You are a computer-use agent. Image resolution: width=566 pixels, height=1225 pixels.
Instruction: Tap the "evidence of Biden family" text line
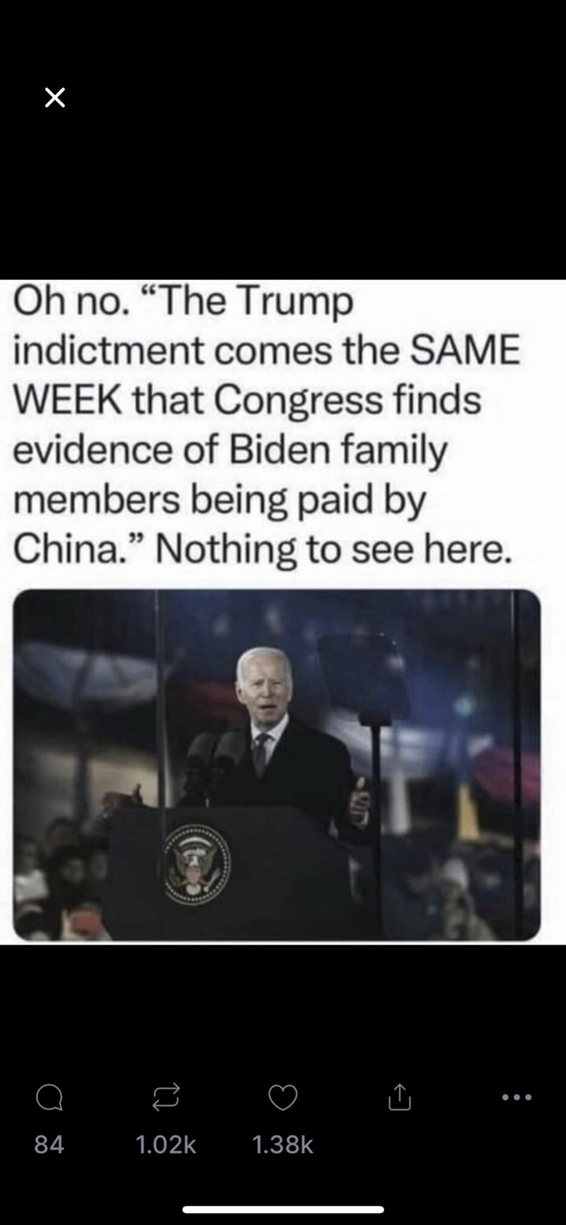[230, 450]
